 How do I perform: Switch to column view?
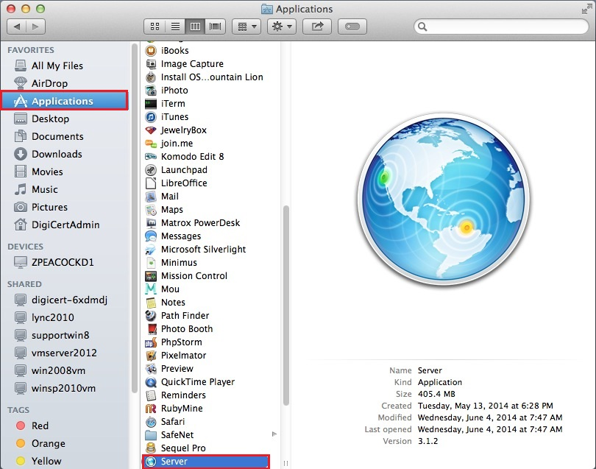[x=196, y=27]
